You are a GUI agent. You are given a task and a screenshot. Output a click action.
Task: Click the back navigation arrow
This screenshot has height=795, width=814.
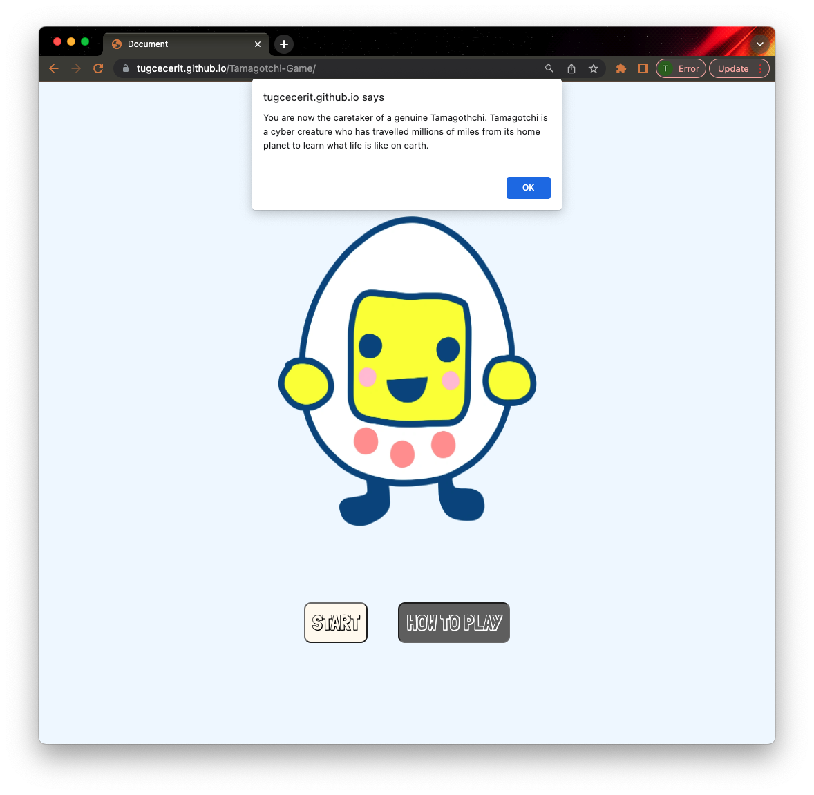point(53,68)
